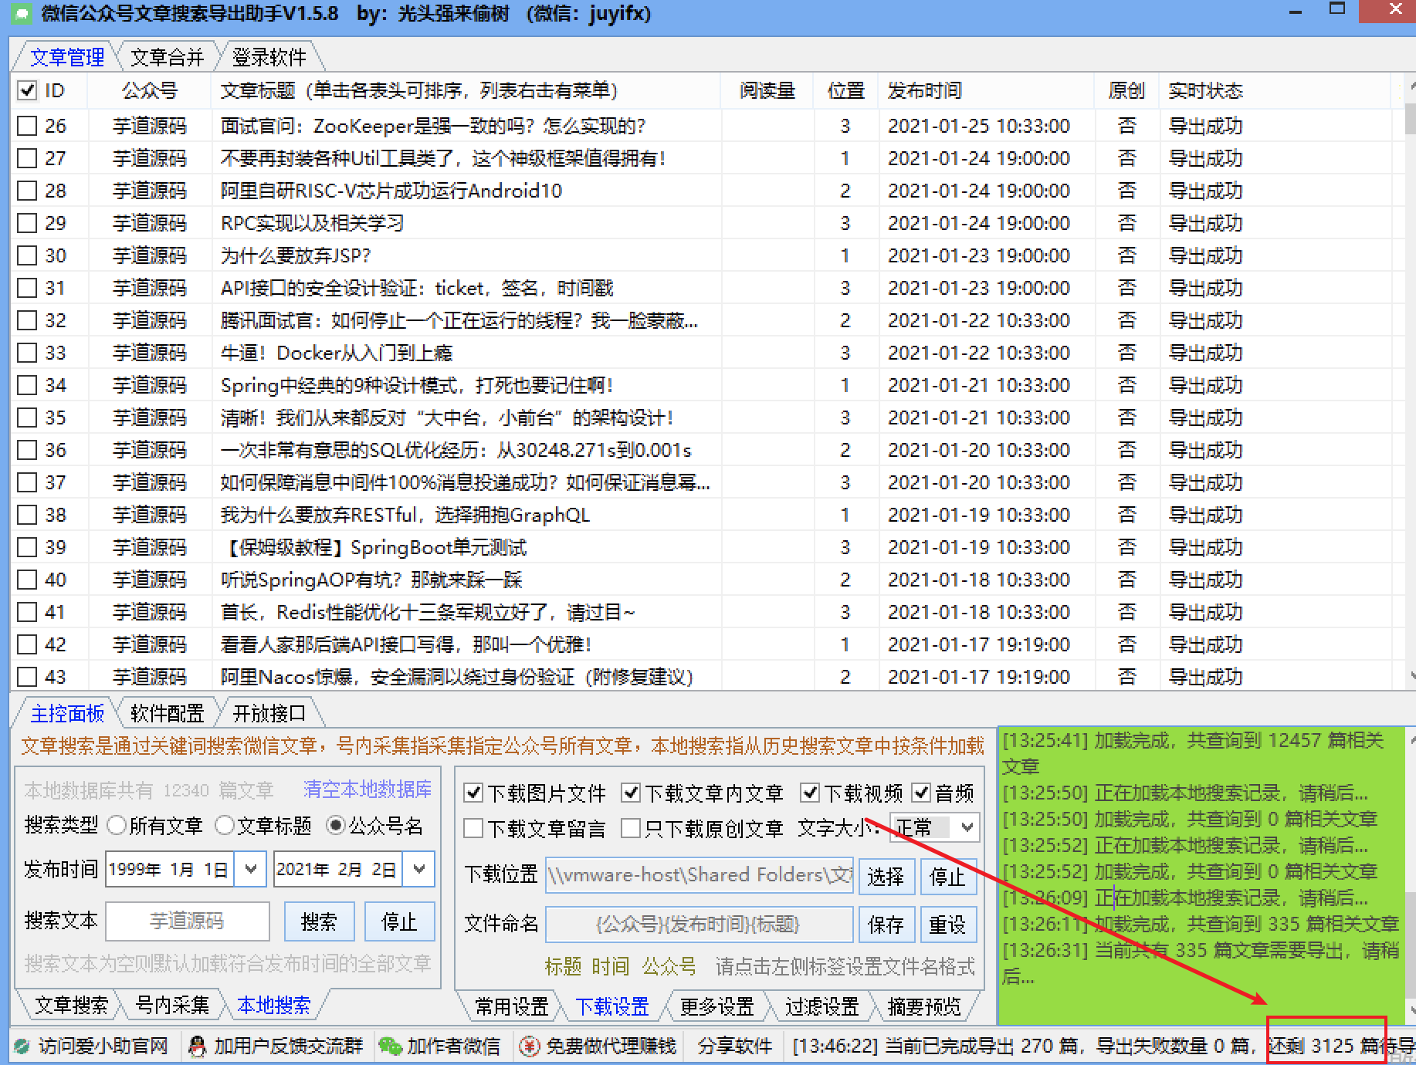Check the checkbox for row 43
The image size is (1416, 1065).
[x=27, y=677]
